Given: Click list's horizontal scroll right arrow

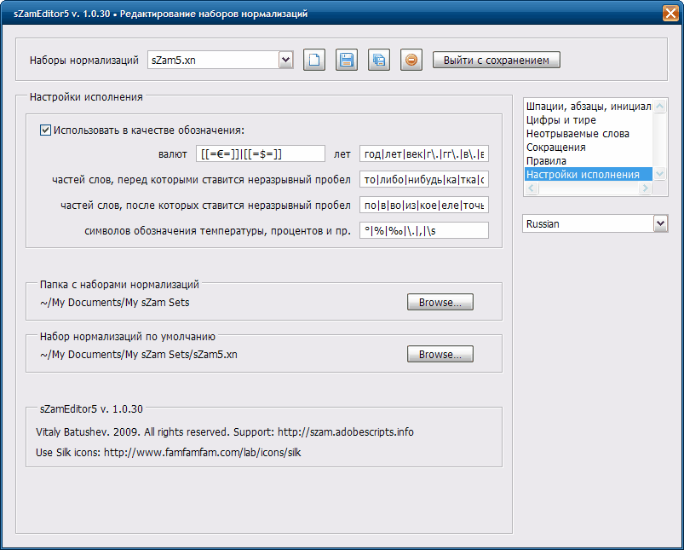Looking at the screenshot, I should pyautogui.click(x=645, y=188).
